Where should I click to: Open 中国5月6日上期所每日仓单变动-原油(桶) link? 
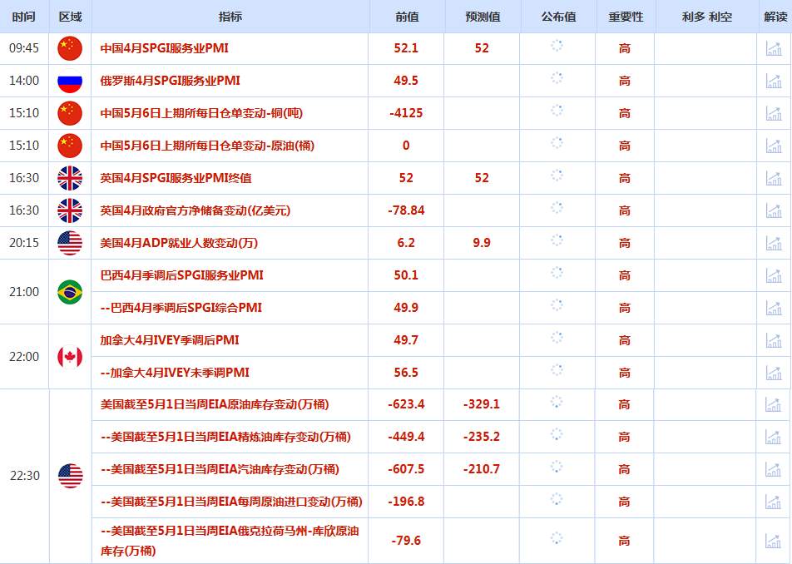[x=207, y=146]
